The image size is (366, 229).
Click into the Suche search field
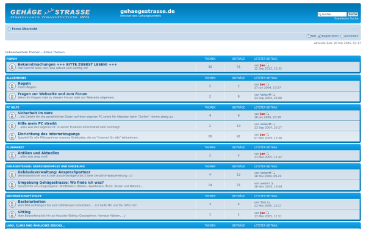tap(332, 14)
